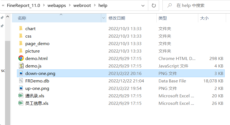230x125 pixels.
Task: Refresh the help folder view
Action: [154, 6]
